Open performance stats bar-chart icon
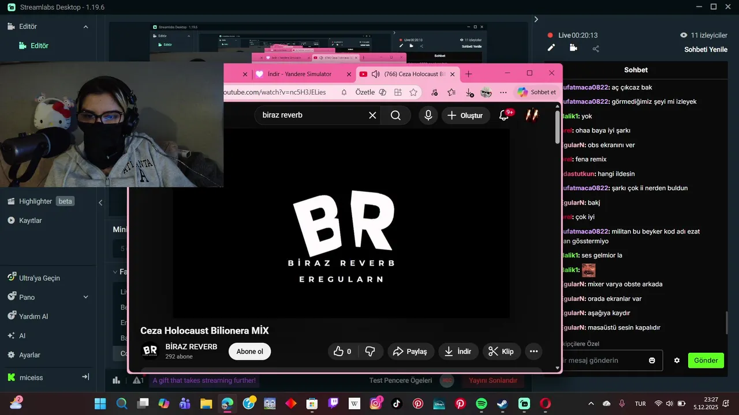This screenshot has width=739, height=415. pyautogui.click(x=117, y=380)
